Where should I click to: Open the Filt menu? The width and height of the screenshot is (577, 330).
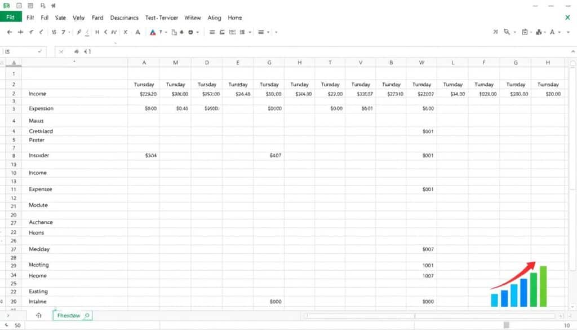(x=30, y=17)
